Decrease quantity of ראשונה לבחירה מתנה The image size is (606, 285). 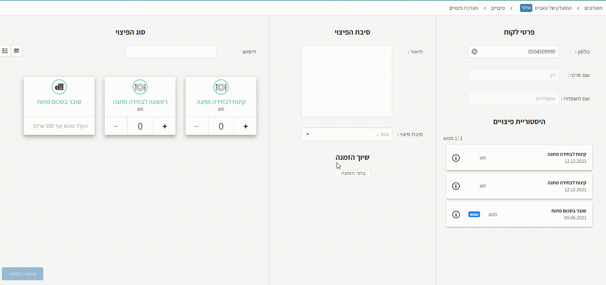[x=116, y=126]
